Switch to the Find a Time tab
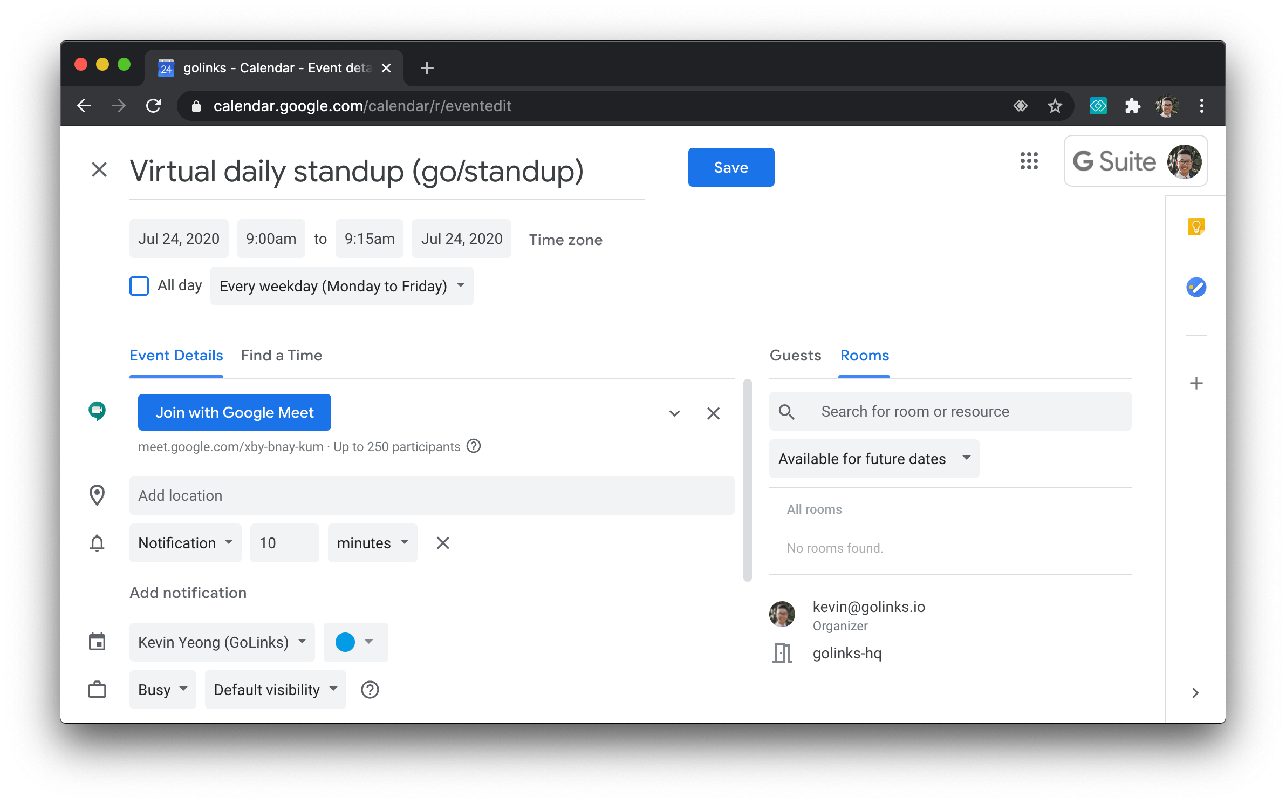The height and width of the screenshot is (803, 1286). 281,356
